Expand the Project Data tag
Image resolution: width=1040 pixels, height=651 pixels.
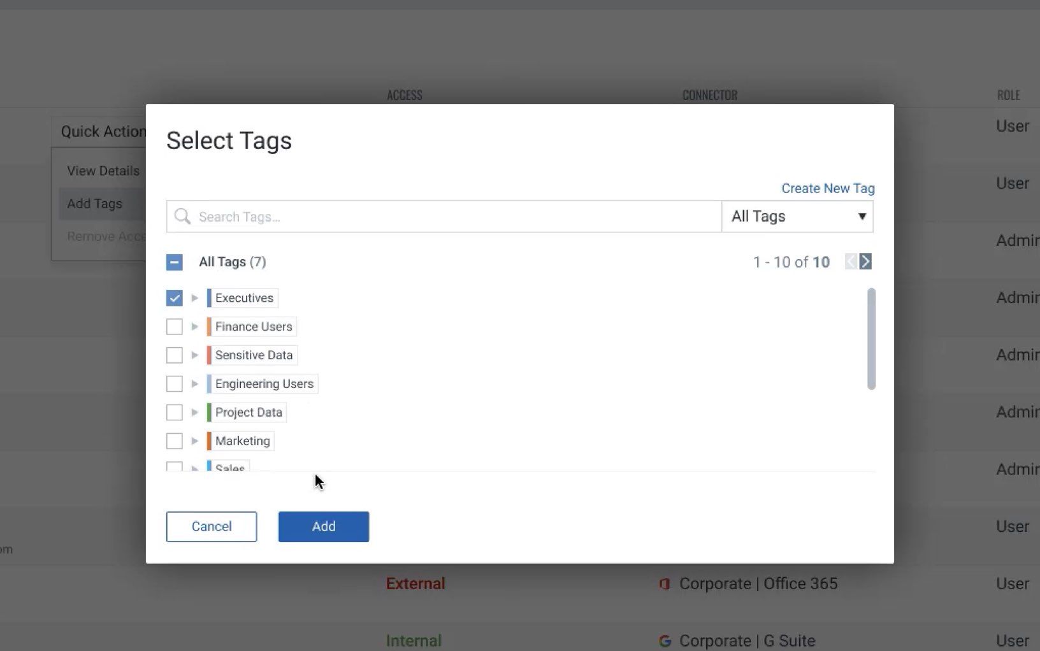coord(194,412)
